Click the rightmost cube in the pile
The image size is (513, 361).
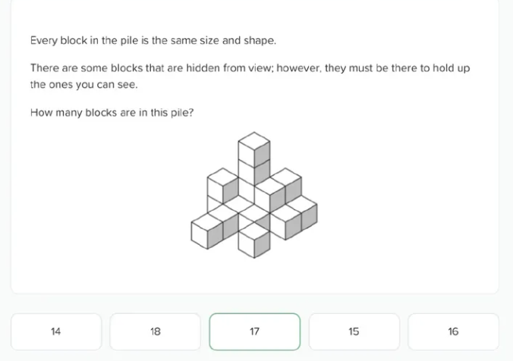[301, 216]
